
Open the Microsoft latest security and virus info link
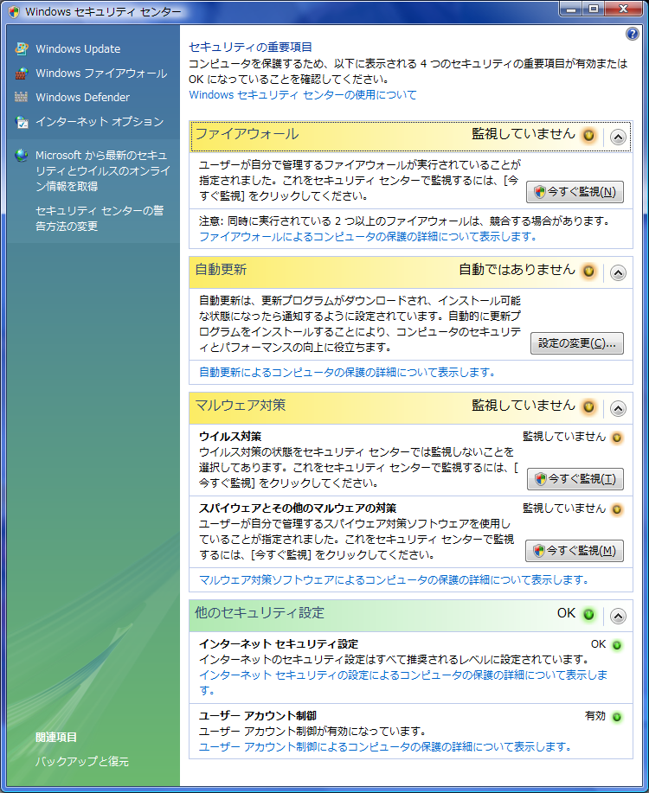[102, 171]
